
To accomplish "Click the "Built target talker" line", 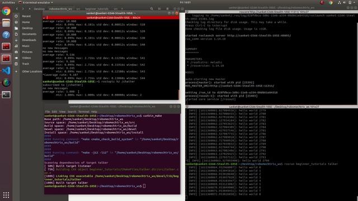I will pos(66,183).
